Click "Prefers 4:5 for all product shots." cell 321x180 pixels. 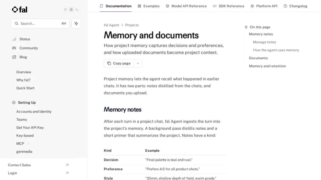coord(173,169)
